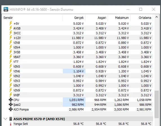Click the Yonga Seti thermometer icon

[11, 124]
